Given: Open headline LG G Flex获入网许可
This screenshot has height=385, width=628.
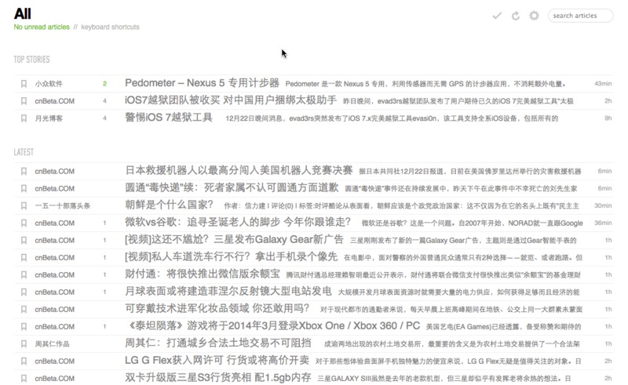Looking at the screenshot, I should [x=217, y=360].
